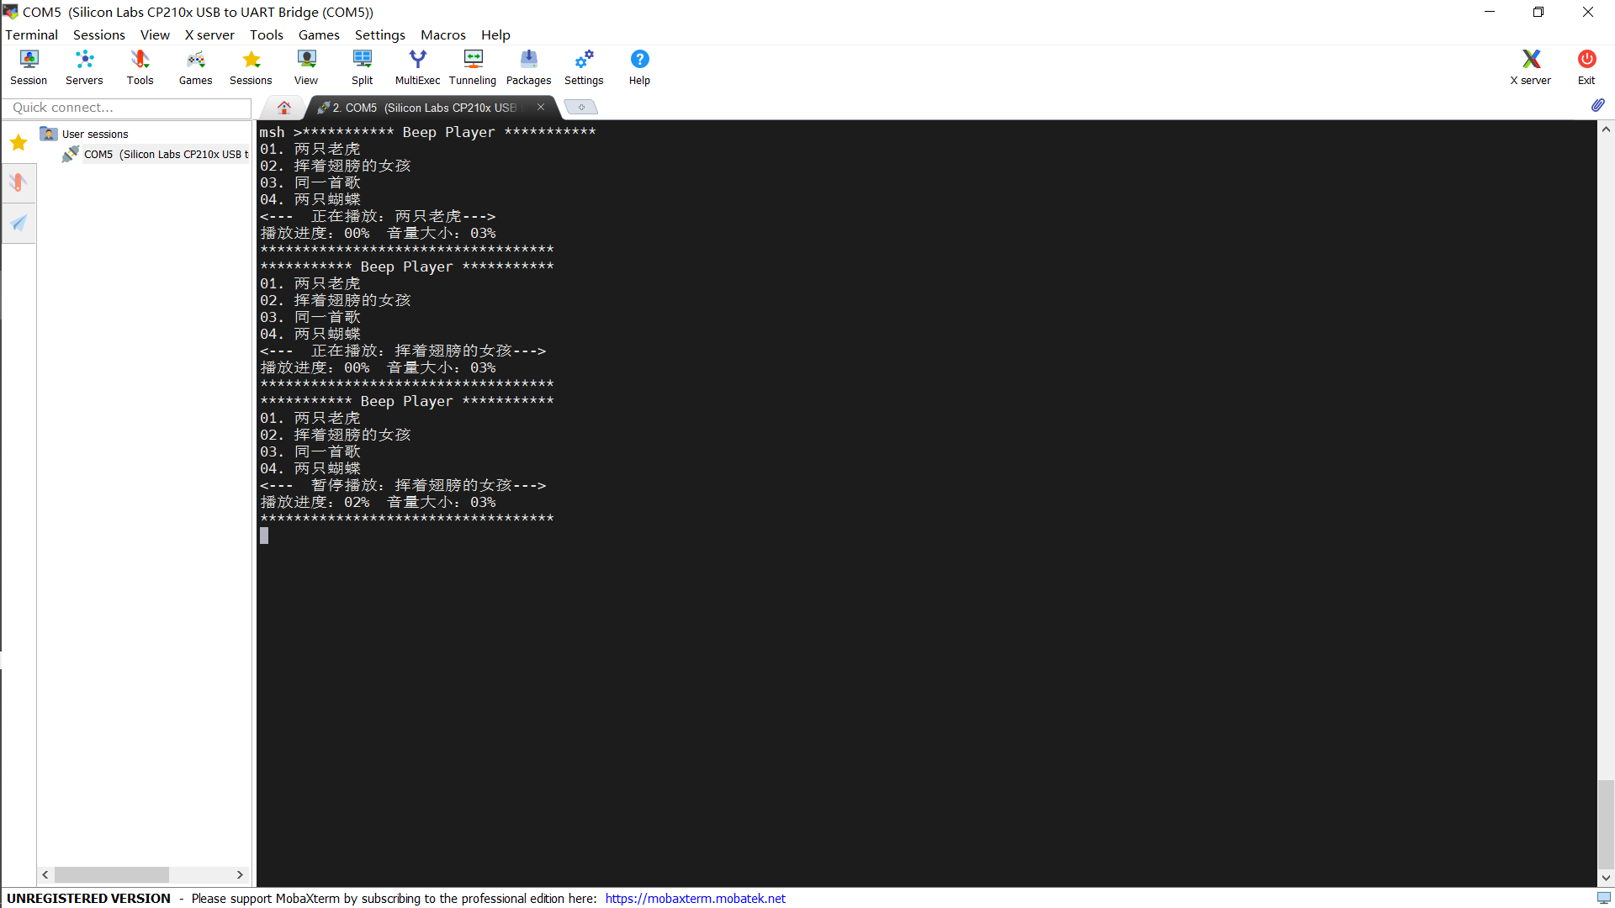Enable MultiExec mode
Screen dimensions: 1615x908
coord(417,67)
